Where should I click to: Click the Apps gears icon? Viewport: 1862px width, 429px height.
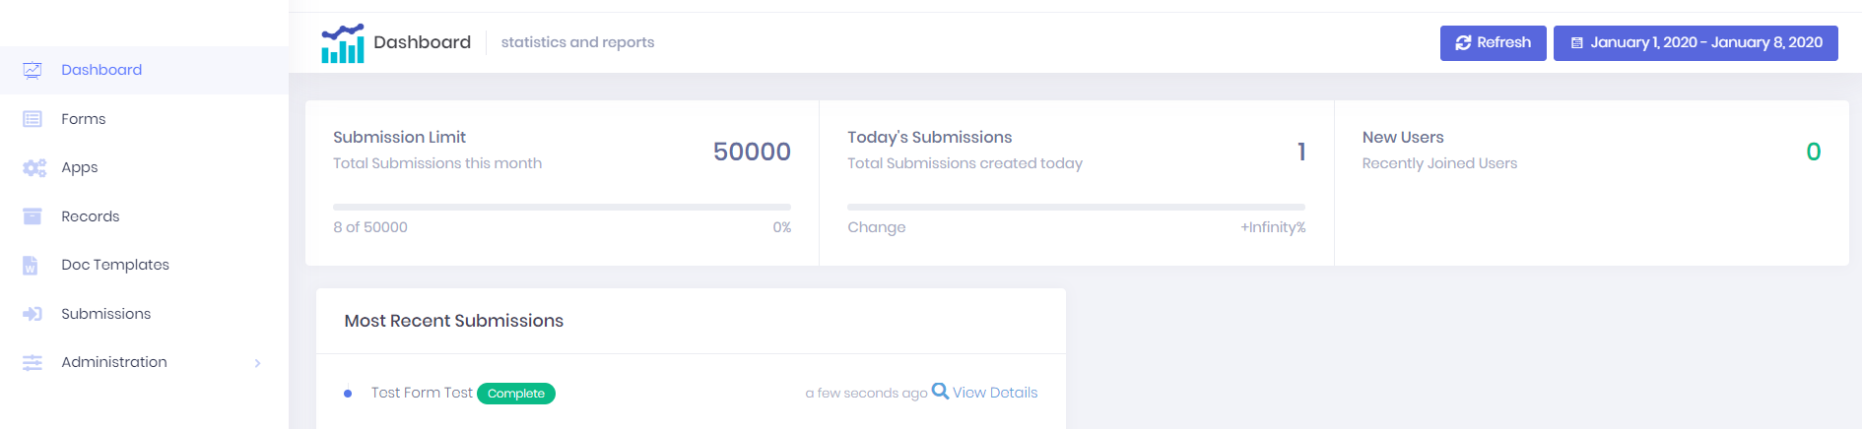pos(34,168)
